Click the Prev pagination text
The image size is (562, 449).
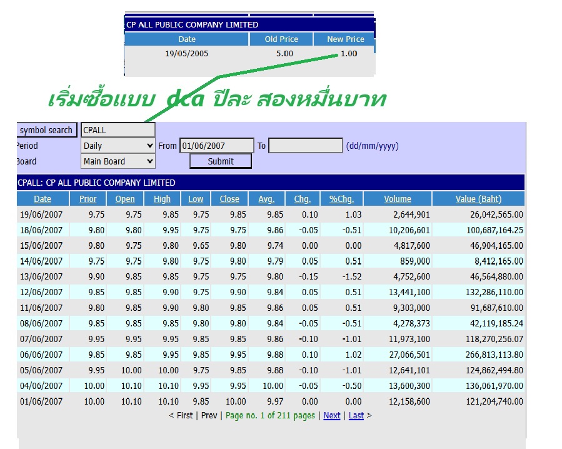coord(209,416)
